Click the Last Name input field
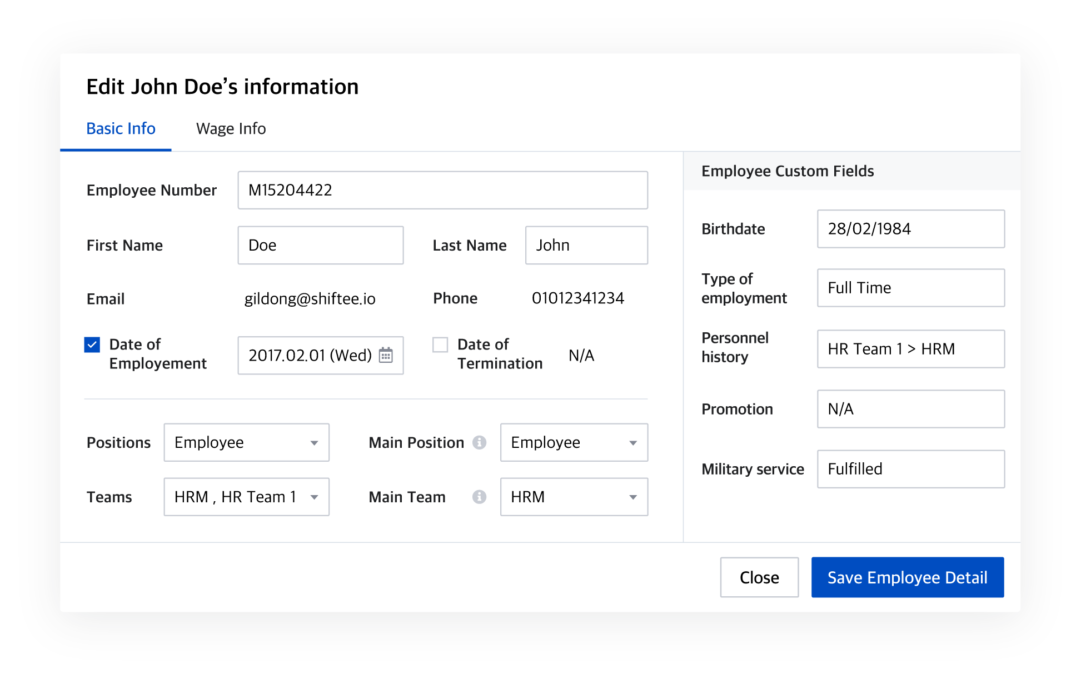Screen dimensions: 1081x679 click(587, 245)
